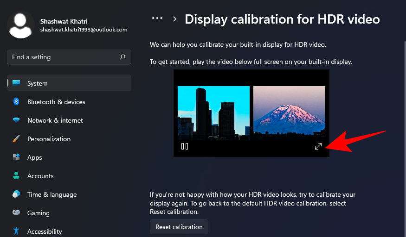This screenshot has height=237, width=406.
Task: Click the user profile avatar picture
Action: pyautogui.click(x=21, y=25)
